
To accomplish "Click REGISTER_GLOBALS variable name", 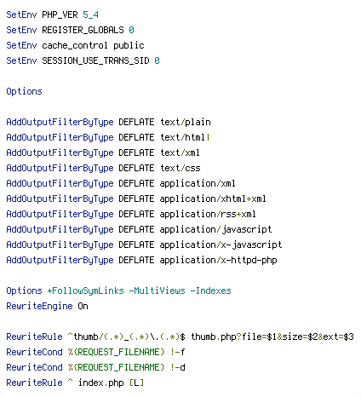I will point(83,30).
